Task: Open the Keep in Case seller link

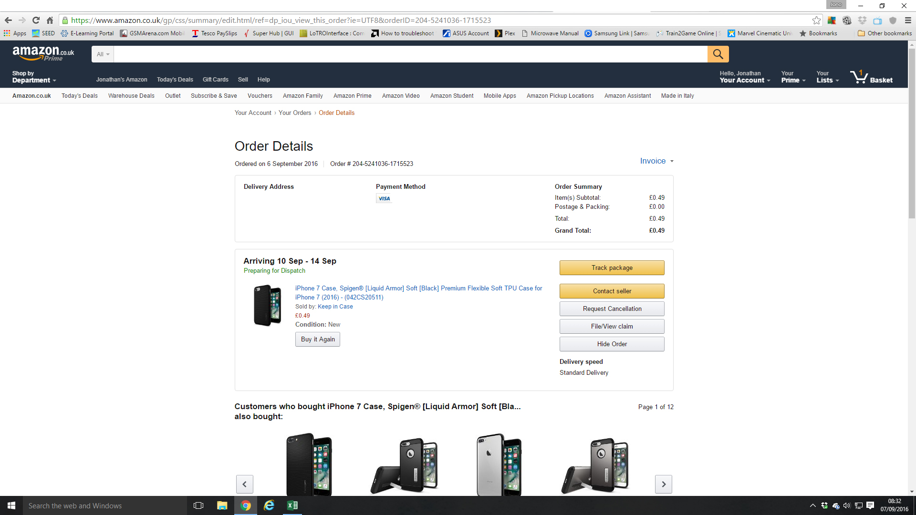Action: (x=335, y=307)
